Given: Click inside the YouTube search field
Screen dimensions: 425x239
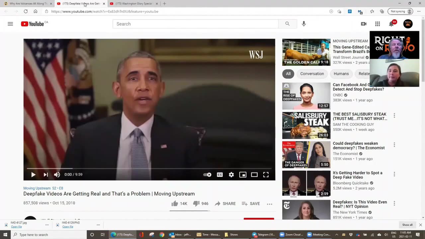Looking at the screenshot, I should 196,24.
